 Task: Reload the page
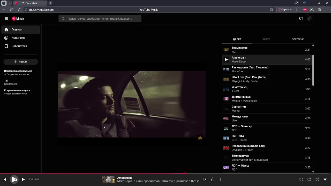(x=19, y=10)
